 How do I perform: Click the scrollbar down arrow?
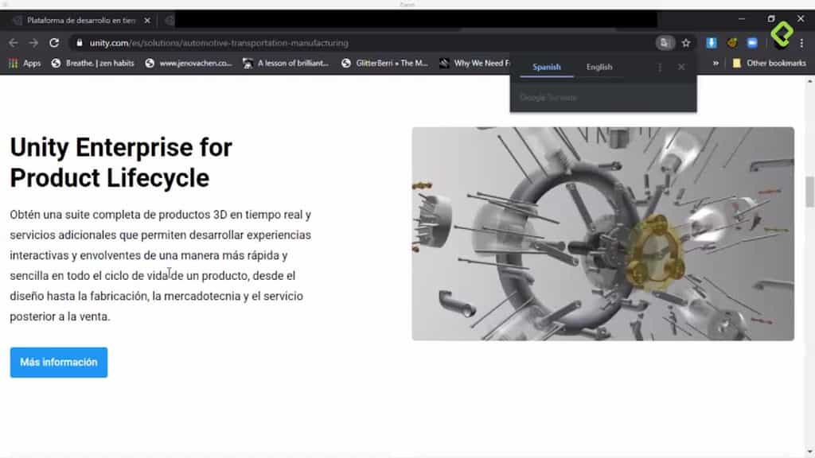809,452
